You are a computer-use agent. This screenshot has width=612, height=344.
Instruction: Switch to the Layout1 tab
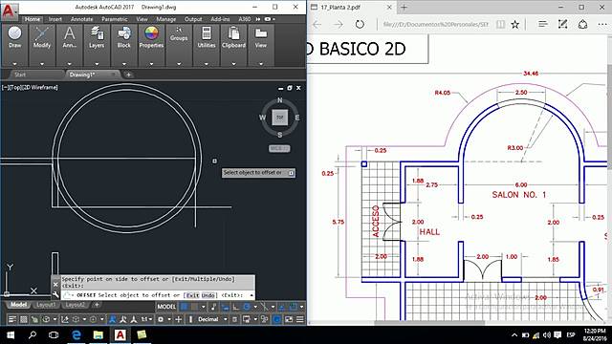pos(45,305)
